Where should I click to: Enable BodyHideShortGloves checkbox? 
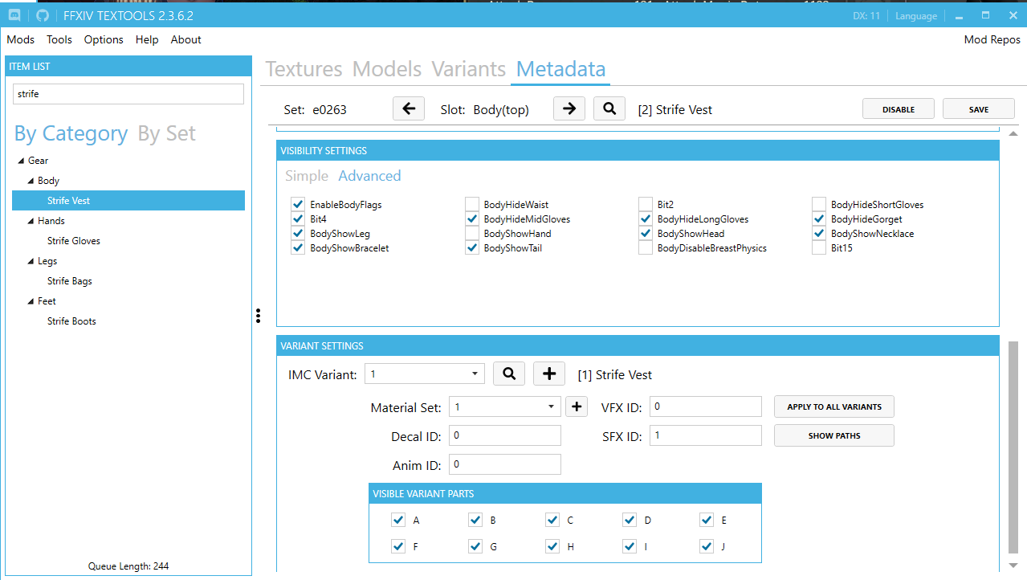pyautogui.click(x=818, y=205)
